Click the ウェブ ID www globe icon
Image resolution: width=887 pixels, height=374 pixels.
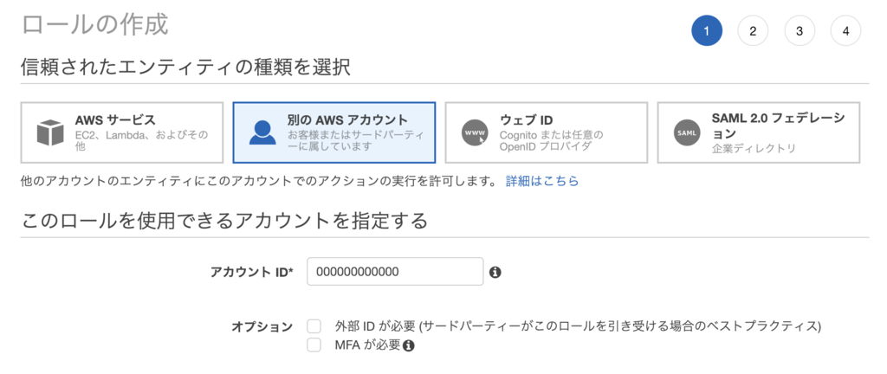click(475, 132)
